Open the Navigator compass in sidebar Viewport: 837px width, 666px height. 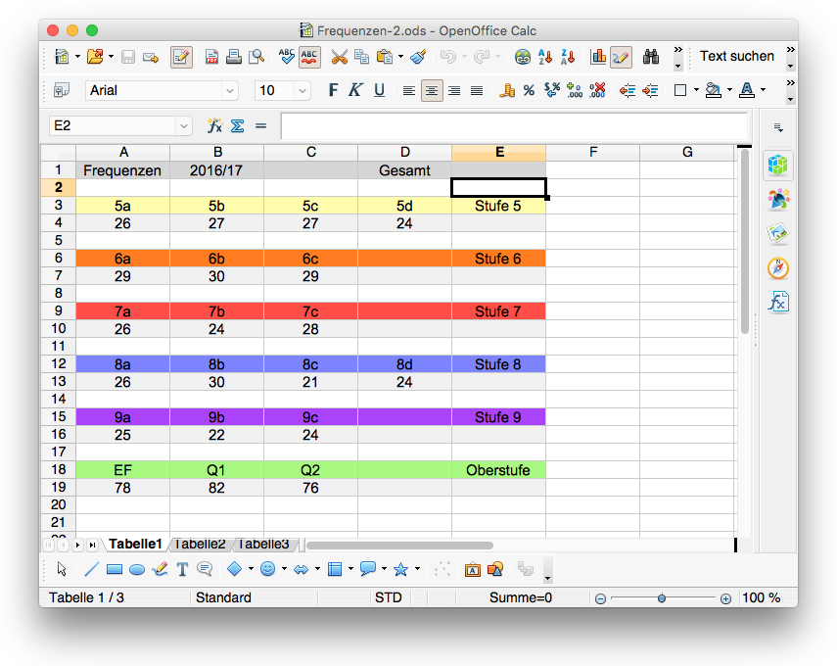pyautogui.click(x=778, y=267)
